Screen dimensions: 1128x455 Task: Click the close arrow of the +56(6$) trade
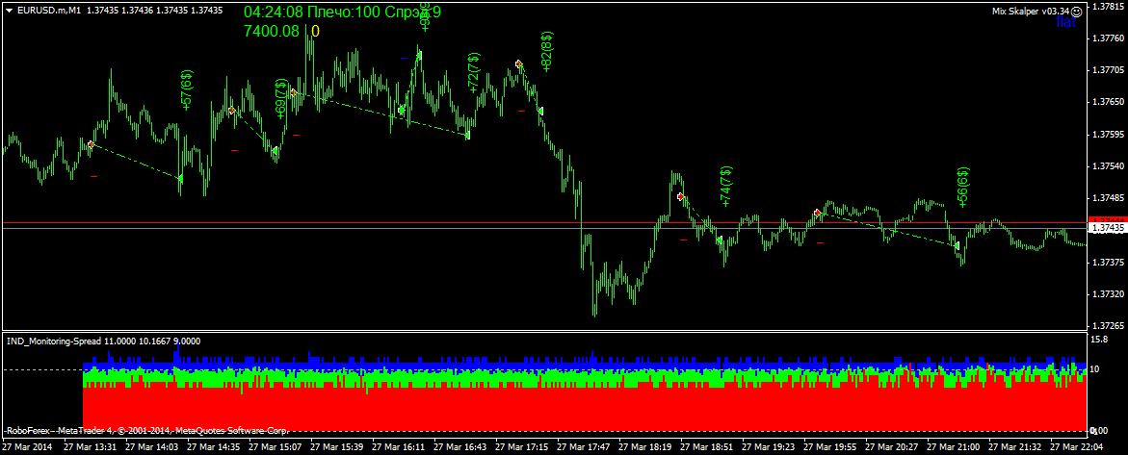(957, 245)
